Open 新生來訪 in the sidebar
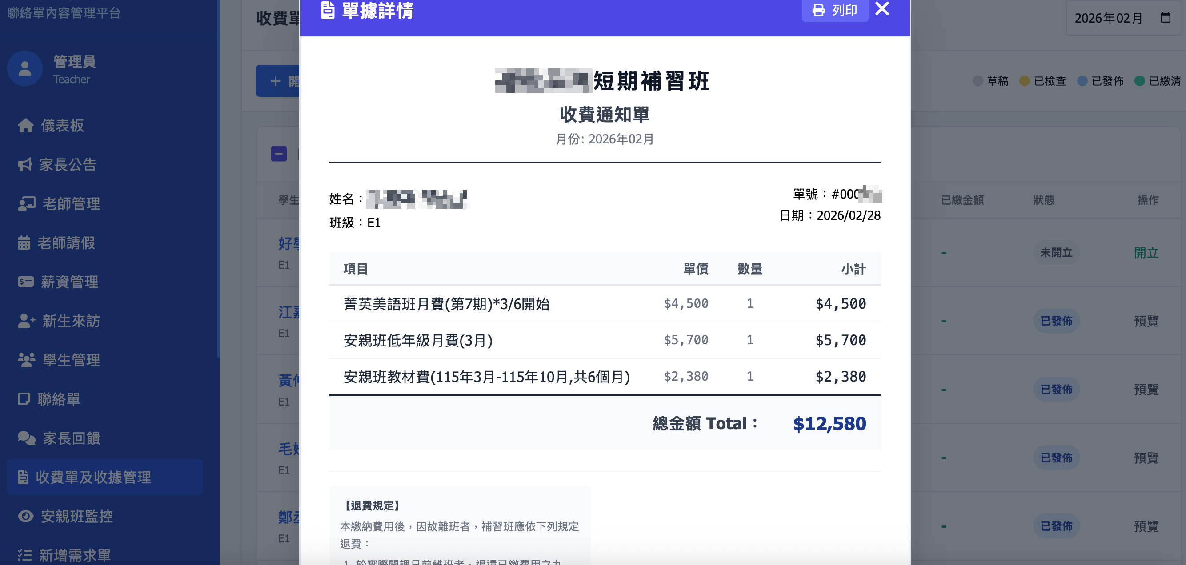The image size is (1186, 565). (x=105, y=321)
